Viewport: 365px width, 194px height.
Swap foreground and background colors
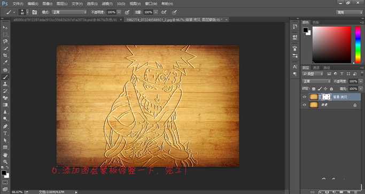coord(7,168)
